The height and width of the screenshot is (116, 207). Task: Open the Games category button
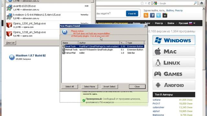click(174, 74)
